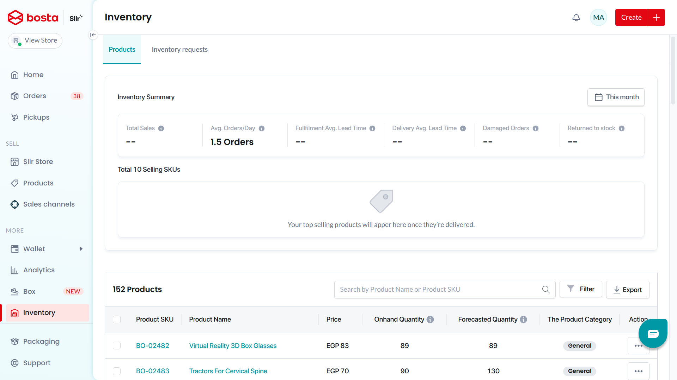Check the BO-02483 row checkbox

coord(117,371)
